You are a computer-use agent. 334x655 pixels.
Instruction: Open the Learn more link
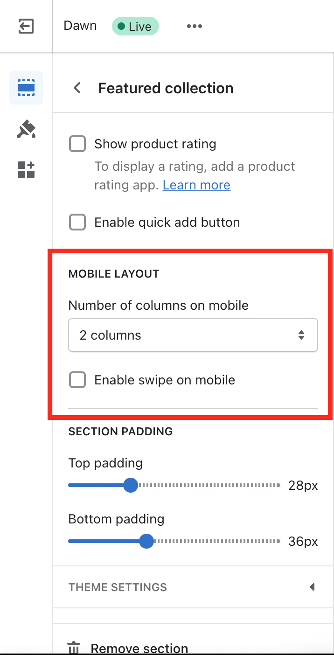click(196, 185)
